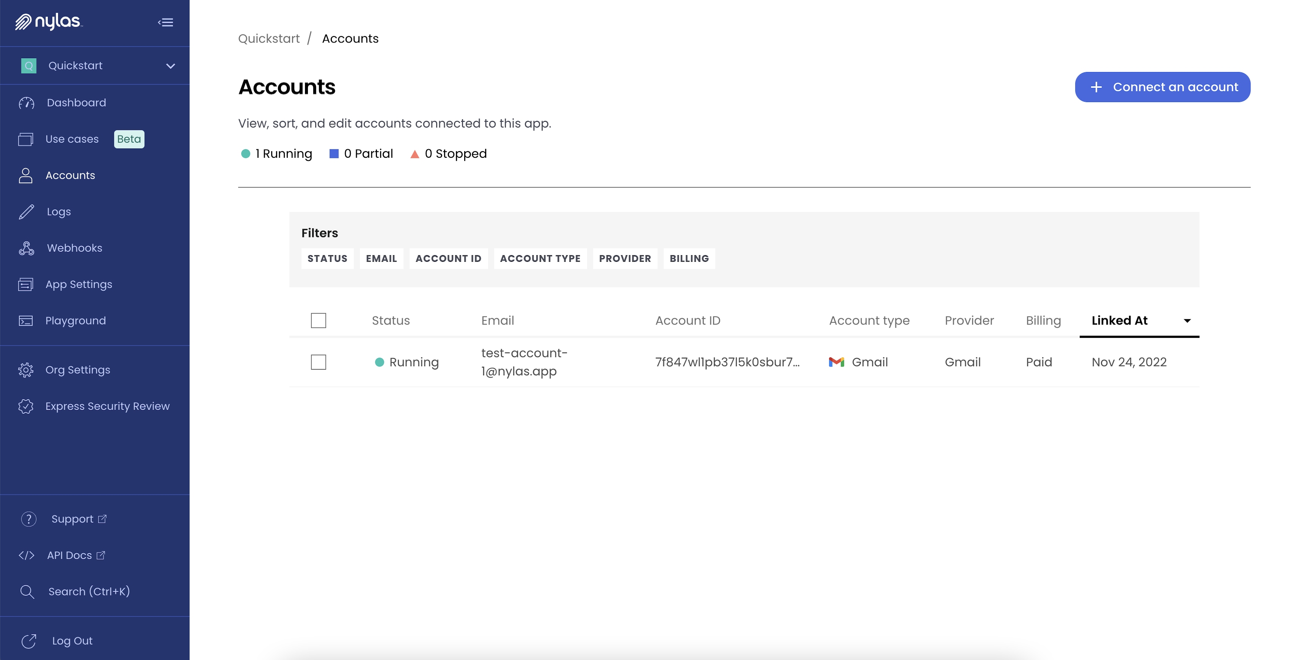Navigate to Logs section
This screenshot has height=660, width=1297.
point(59,211)
